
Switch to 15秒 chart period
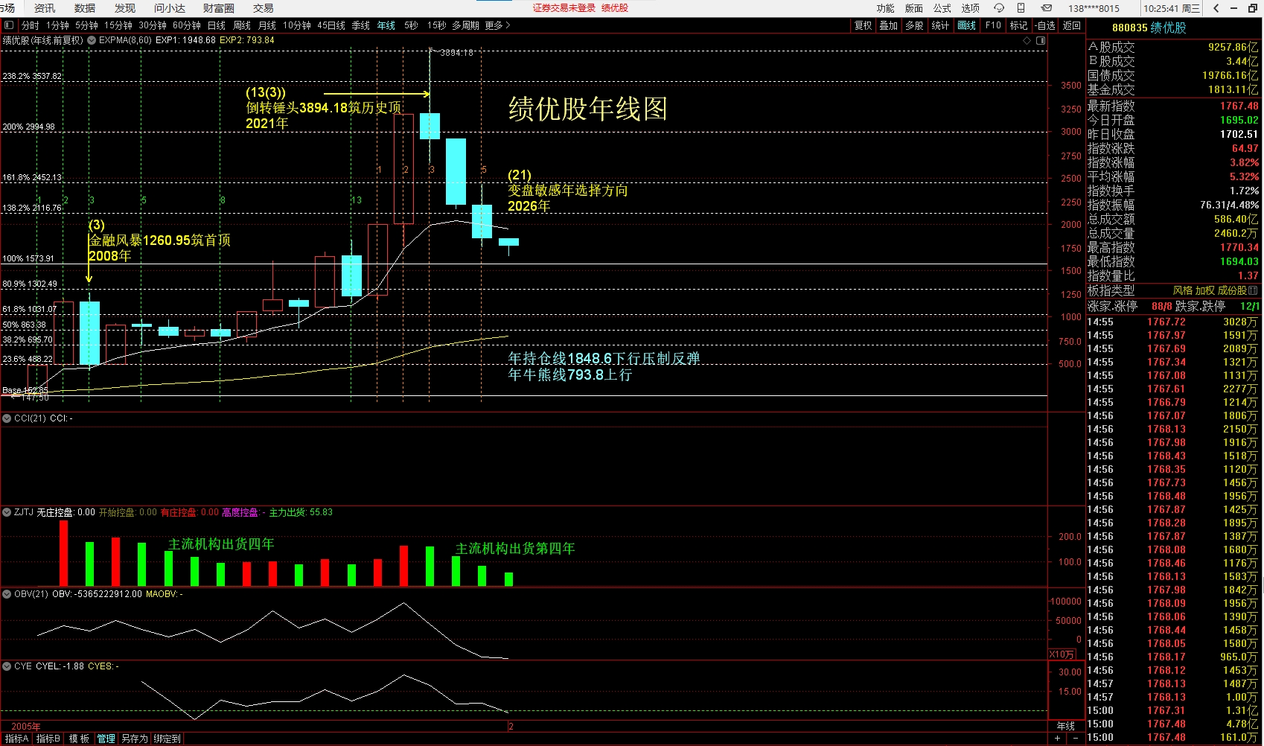click(437, 25)
